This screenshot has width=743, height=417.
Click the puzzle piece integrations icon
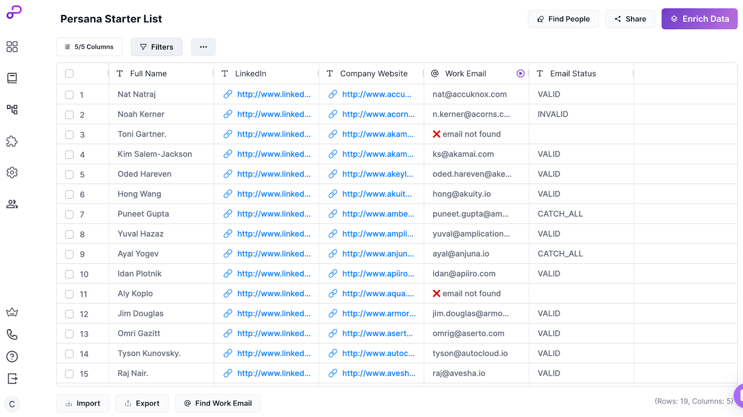point(12,141)
